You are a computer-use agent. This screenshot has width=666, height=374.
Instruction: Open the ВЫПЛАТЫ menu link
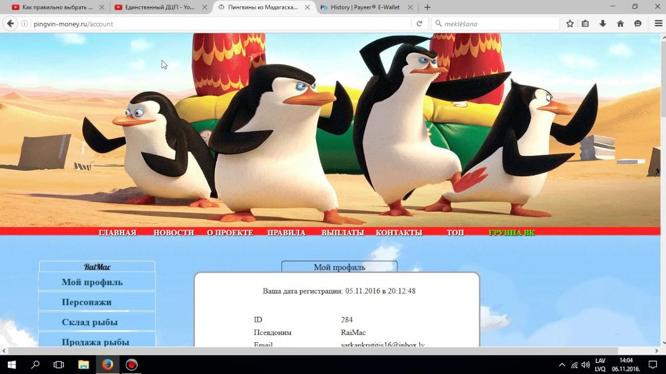tap(343, 233)
